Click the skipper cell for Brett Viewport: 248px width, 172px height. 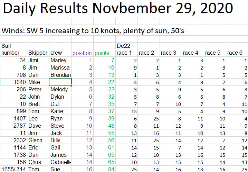[x=38, y=104]
